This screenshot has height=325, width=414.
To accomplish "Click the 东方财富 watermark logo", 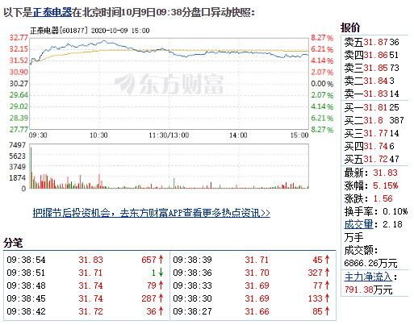I will tap(169, 84).
